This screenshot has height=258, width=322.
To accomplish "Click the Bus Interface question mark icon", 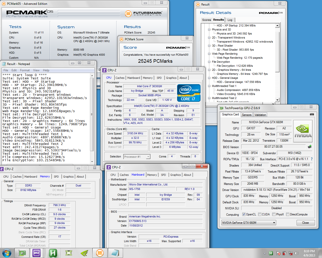I will pyautogui.click(x=312, y=159).
